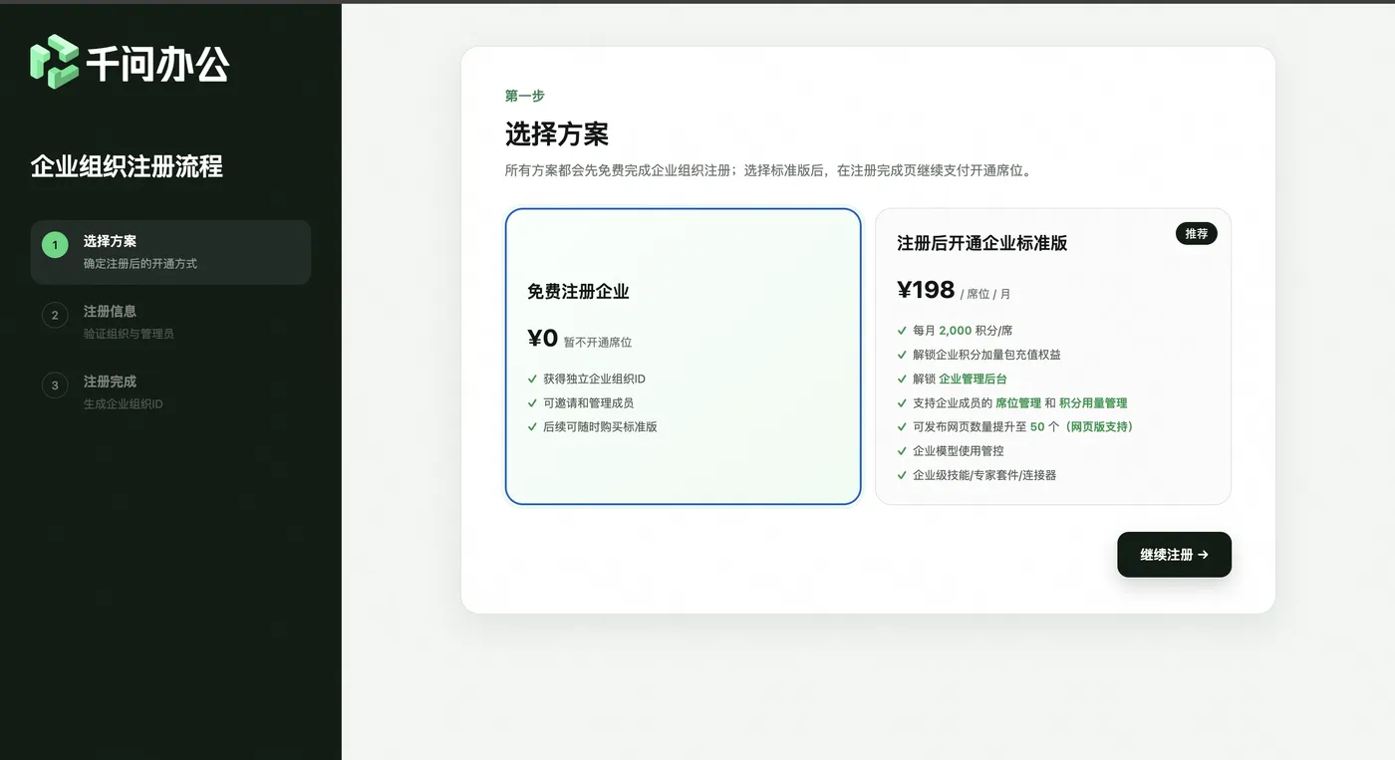Image resolution: width=1395 pixels, height=760 pixels.
Task: Choose the 注册后开通企业标准版 plan card
Action: (1053, 357)
